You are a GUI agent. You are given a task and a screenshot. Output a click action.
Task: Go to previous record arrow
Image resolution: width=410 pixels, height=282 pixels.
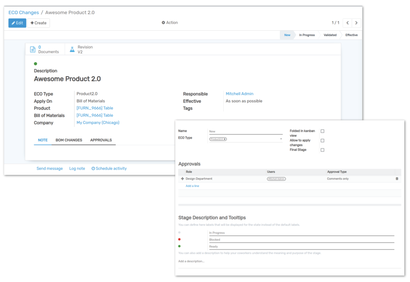point(348,23)
